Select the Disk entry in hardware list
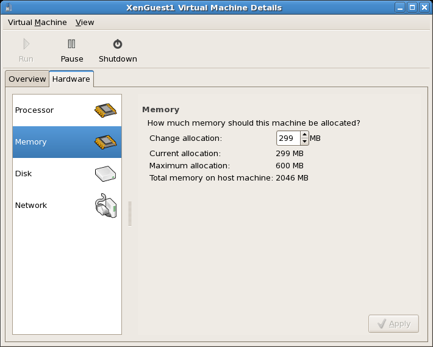This screenshot has width=433, height=347. pyautogui.click(x=67, y=174)
